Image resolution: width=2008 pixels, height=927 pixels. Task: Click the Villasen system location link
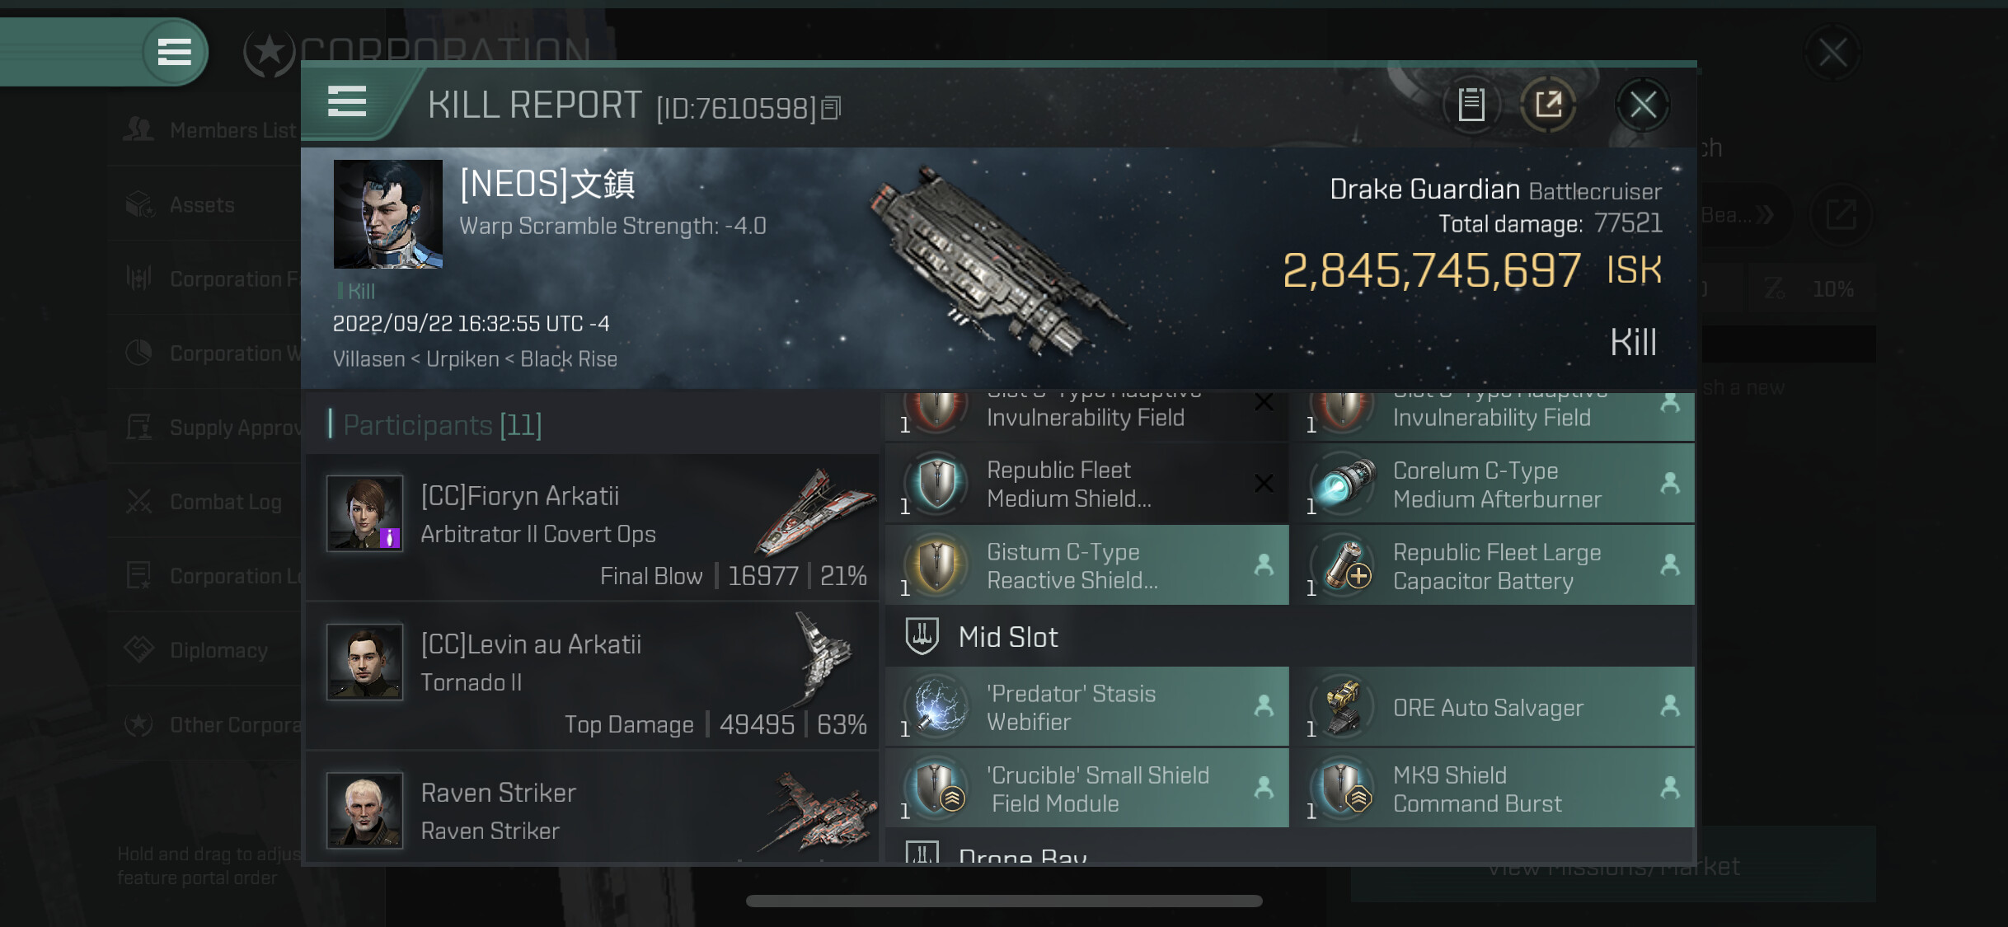tap(368, 359)
